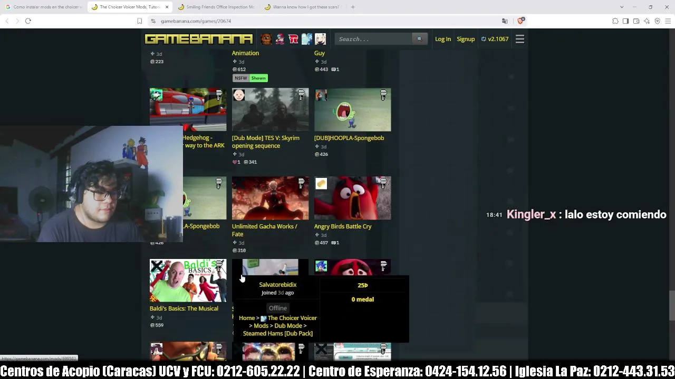Click the category icon on Skyrim thumbnail
Image resolution: width=675 pixels, height=379 pixels.
[x=301, y=95]
